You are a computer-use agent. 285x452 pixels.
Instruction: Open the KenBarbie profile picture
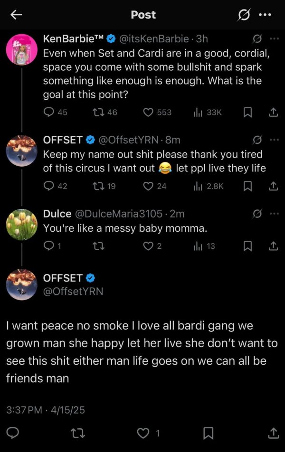tap(21, 48)
